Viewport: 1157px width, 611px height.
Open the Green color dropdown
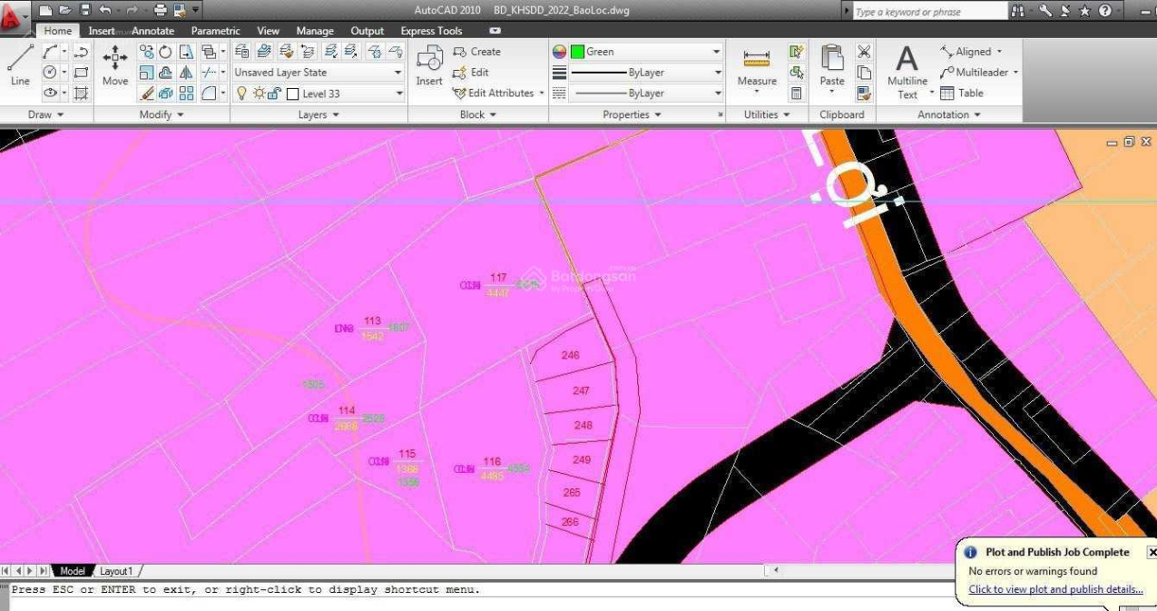tap(644, 52)
